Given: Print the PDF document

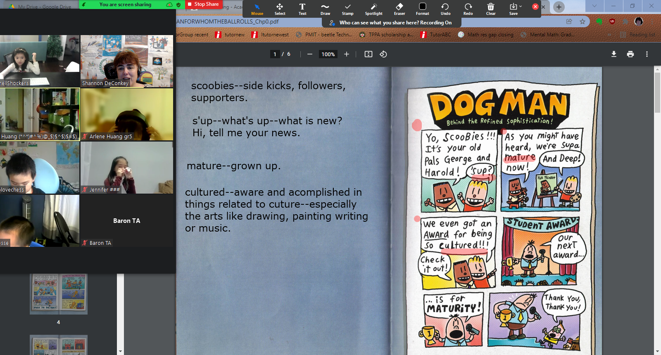Looking at the screenshot, I should (630, 54).
